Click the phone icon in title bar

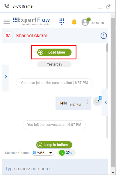7,6
